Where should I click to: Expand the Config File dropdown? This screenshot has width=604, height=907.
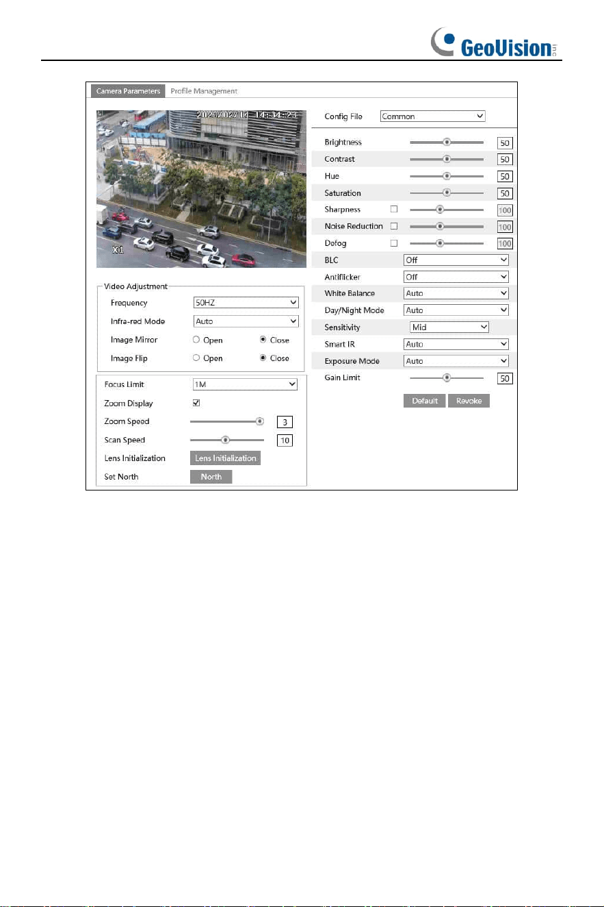tap(432, 116)
